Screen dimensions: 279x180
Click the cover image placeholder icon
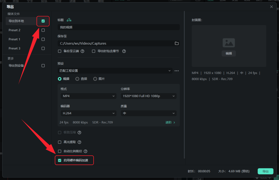[229, 43]
